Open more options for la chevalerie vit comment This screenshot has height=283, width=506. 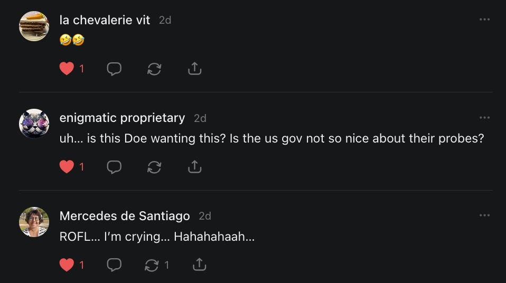(x=484, y=20)
